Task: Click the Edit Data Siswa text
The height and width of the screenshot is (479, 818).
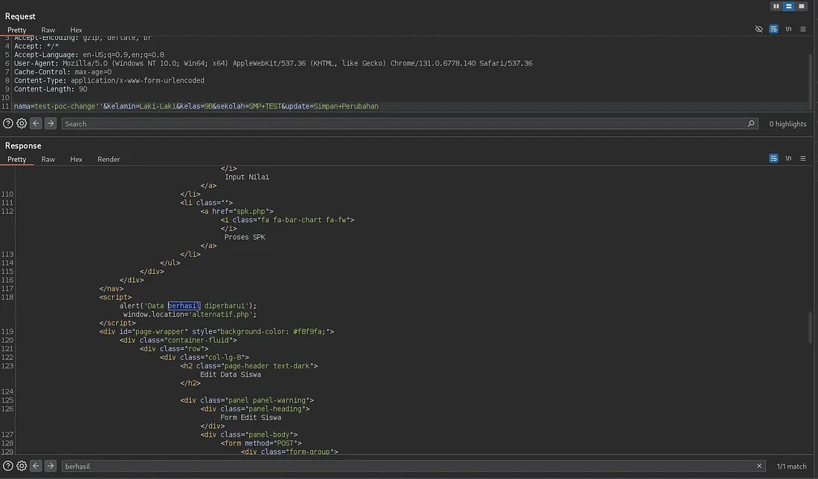Action: click(231, 375)
